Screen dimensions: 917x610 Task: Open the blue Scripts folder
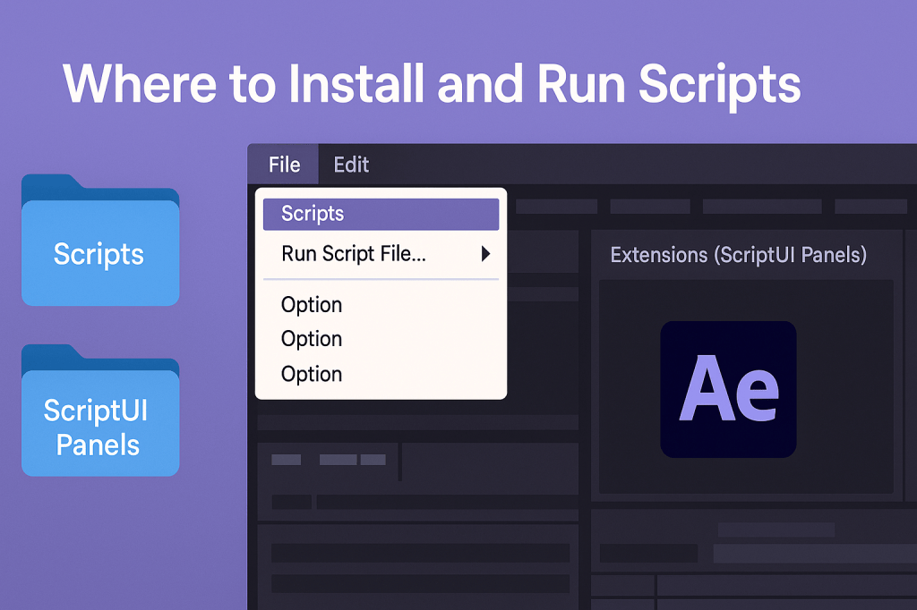point(100,240)
